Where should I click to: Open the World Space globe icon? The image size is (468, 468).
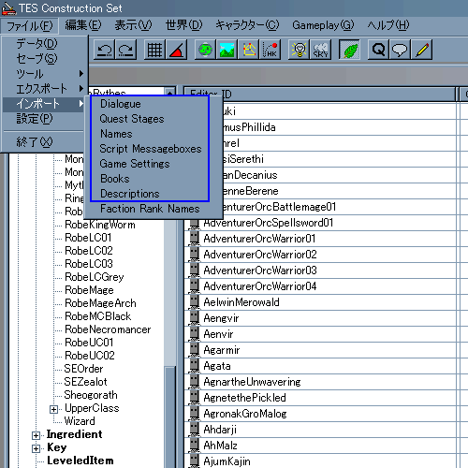(205, 50)
